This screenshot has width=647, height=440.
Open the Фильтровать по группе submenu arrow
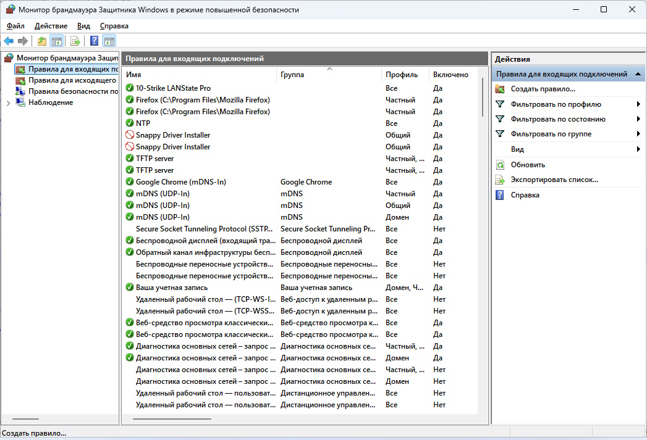point(638,134)
